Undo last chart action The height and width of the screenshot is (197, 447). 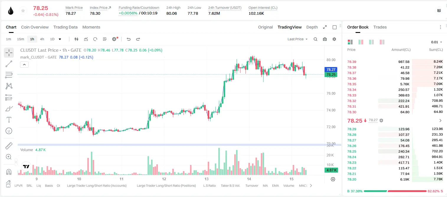click(129, 39)
